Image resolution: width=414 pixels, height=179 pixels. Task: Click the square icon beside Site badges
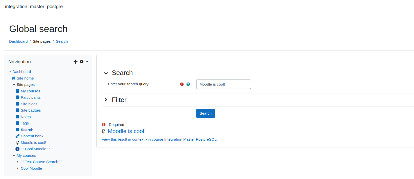tap(17, 110)
